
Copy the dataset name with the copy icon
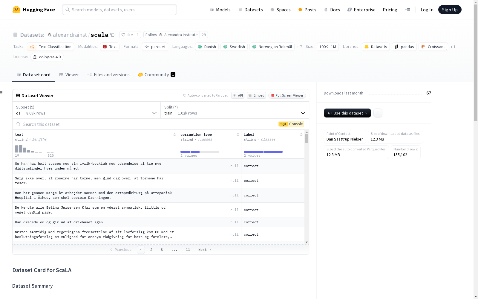(x=112, y=35)
